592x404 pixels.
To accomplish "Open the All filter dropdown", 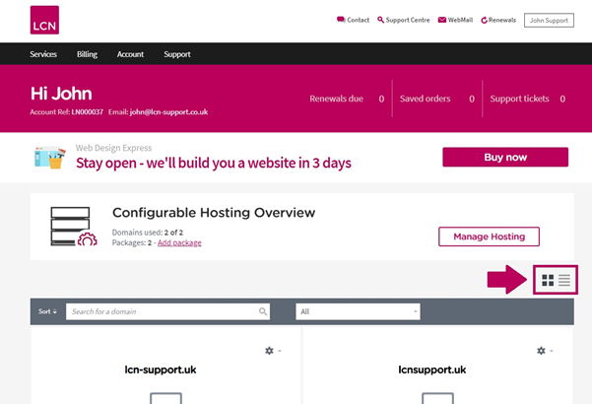I will (x=358, y=311).
